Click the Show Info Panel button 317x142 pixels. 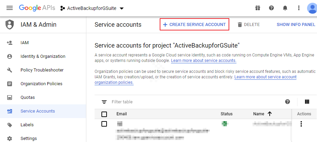(296, 25)
